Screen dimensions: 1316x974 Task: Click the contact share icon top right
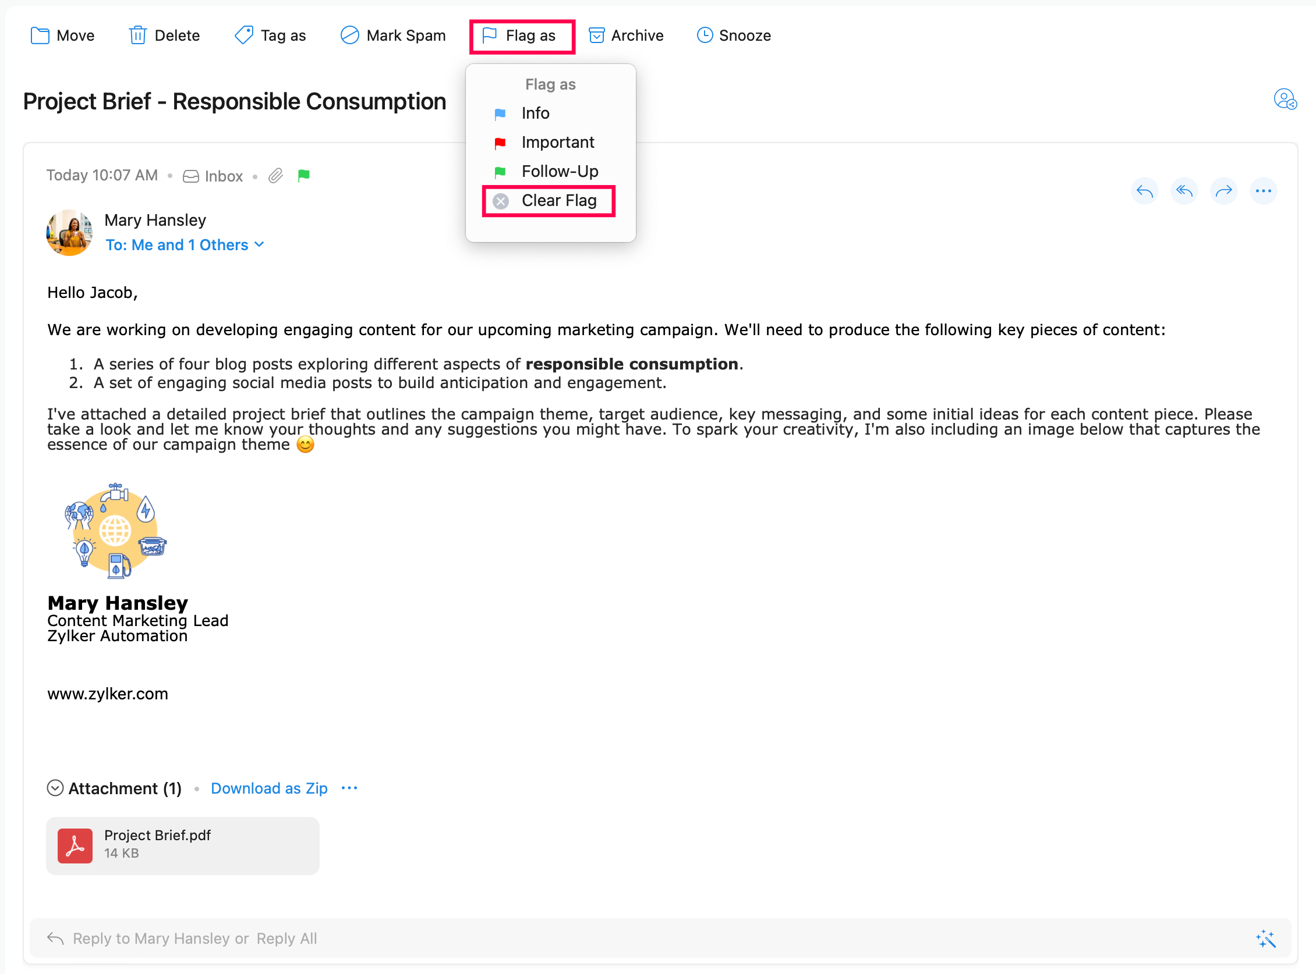coord(1285,99)
